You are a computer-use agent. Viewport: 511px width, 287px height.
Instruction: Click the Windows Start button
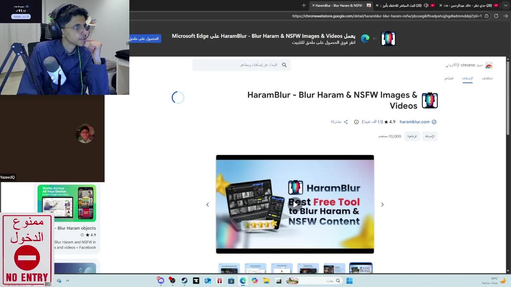(349, 281)
